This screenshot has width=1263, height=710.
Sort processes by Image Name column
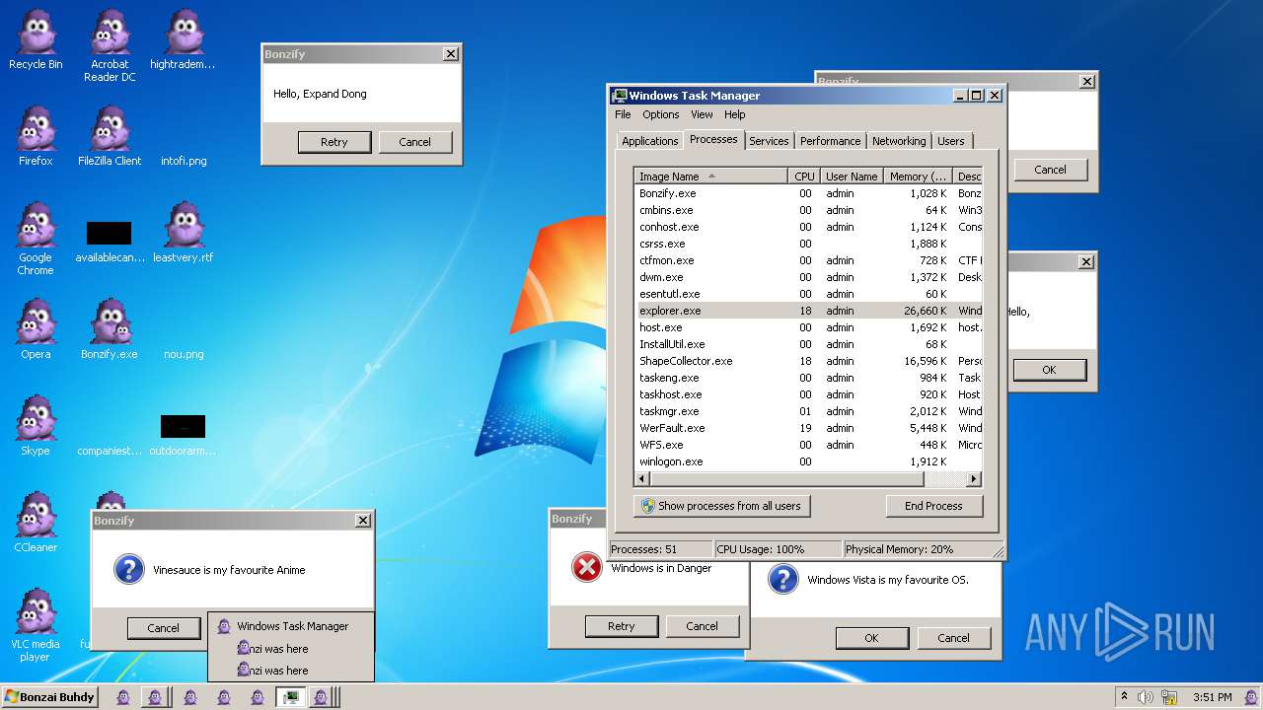(710, 177)
